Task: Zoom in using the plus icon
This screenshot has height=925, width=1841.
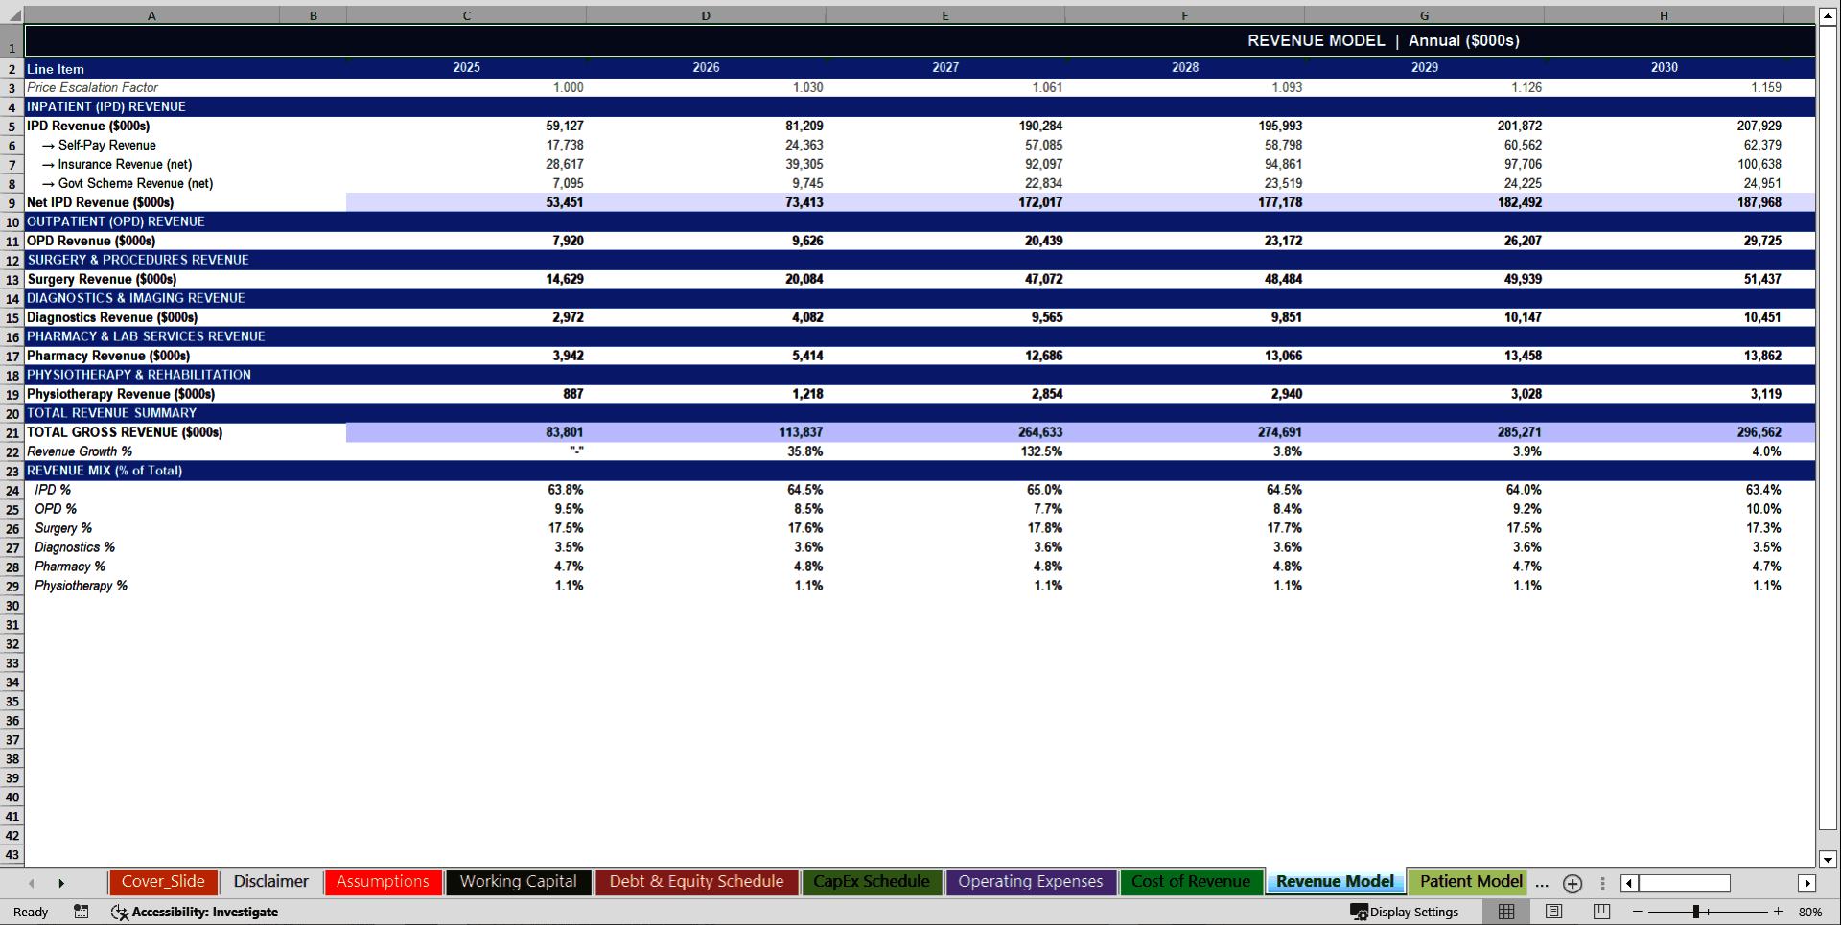Action: click(1781, 912)
